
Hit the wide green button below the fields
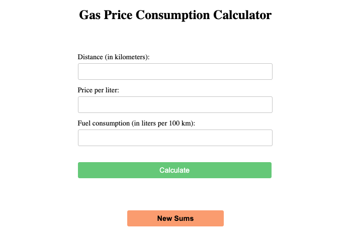tap(174, 170)
